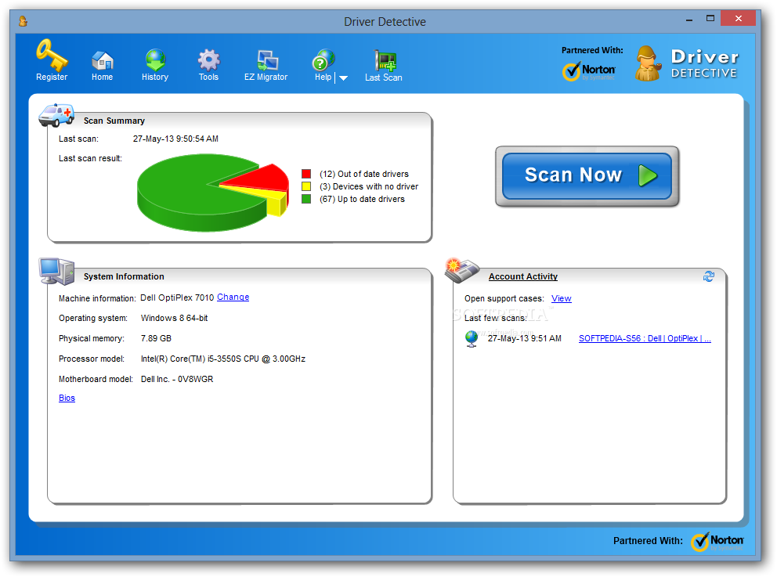This screenshot has height=577, width=777.
Task: Minimize the Driver Detective window
Action: tap(689, 20)
